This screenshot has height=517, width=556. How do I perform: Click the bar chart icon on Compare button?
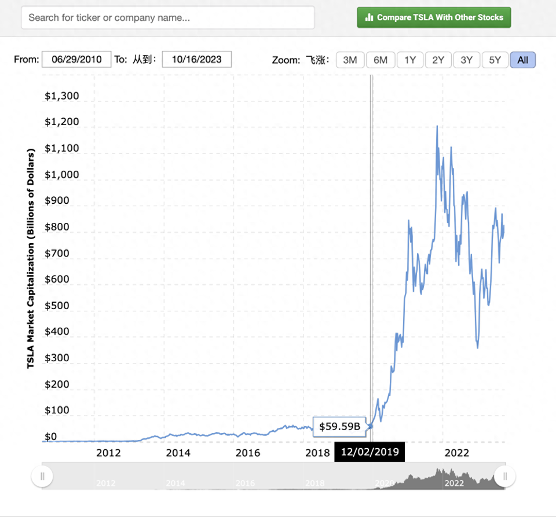pyautogui.click(x=369, y=17)
